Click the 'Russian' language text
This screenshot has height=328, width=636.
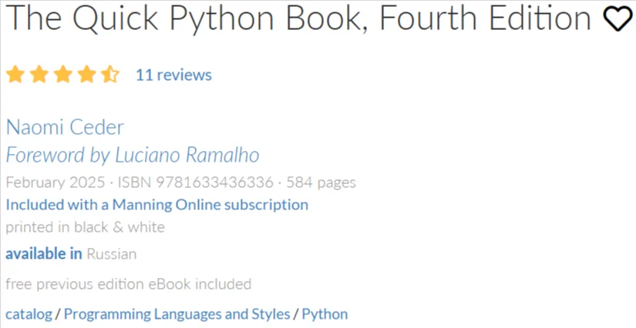tap(112, 254)
